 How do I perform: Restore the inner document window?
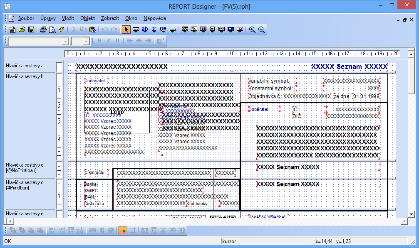click(x=405, y=20)
